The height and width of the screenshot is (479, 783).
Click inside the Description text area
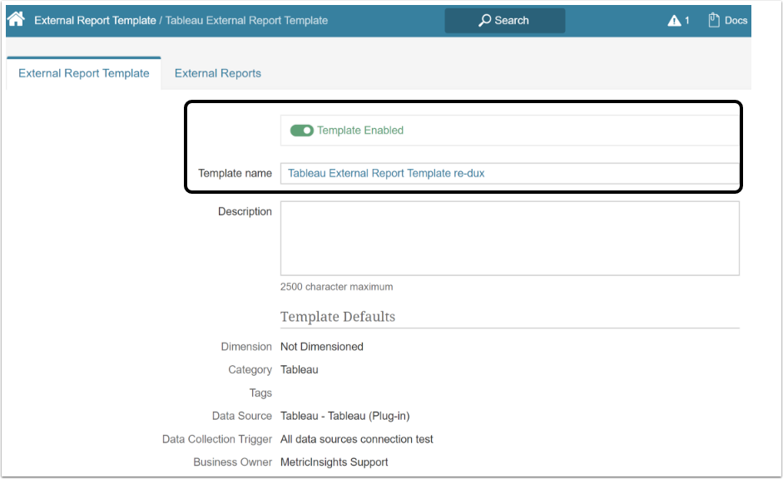(510, 238)
